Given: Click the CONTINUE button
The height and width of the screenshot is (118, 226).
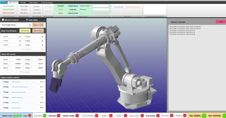Looking at the screenshot, I should point(73,6).
